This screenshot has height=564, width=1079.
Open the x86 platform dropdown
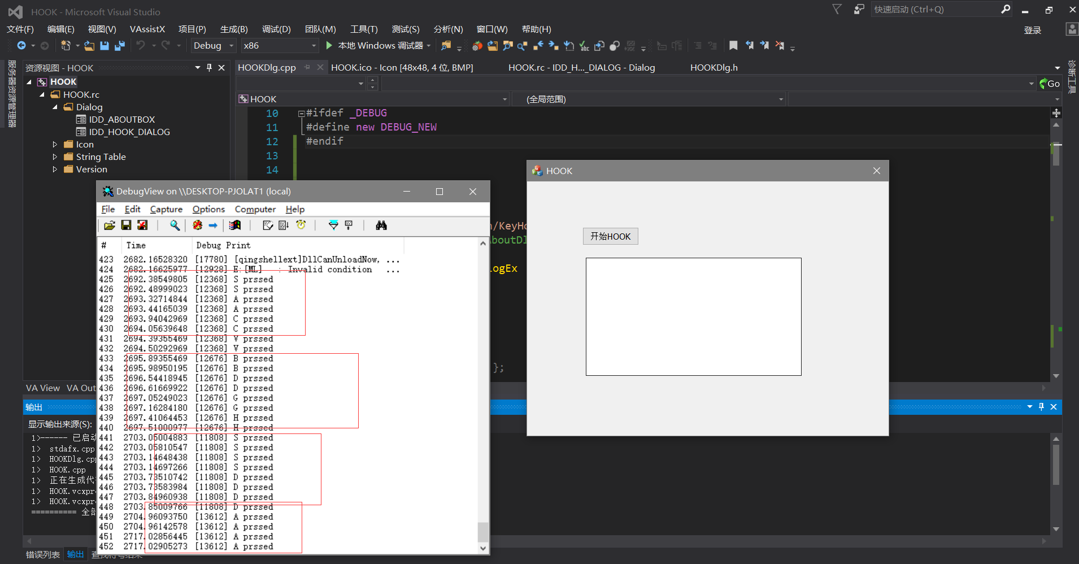coord(279,46)
